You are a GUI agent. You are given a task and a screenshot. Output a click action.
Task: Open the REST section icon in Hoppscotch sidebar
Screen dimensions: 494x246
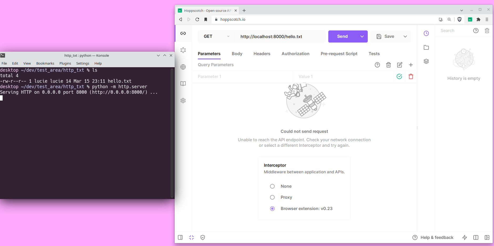click(183, 33)
